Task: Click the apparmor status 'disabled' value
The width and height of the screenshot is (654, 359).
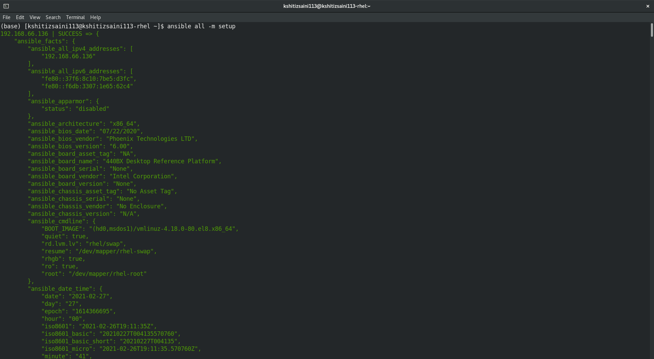Action: click(92, 109)
